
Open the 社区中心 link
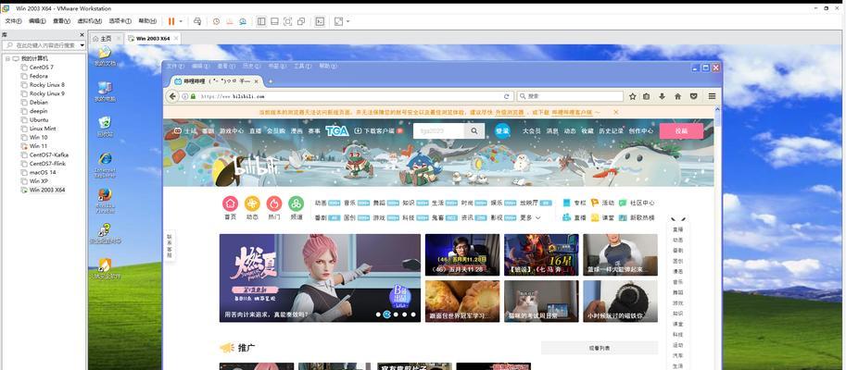click(x=637, y=203)
